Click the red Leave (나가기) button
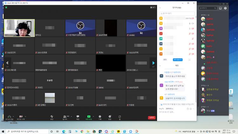Viewport: 238px width, 134px height. click(152, 118)
